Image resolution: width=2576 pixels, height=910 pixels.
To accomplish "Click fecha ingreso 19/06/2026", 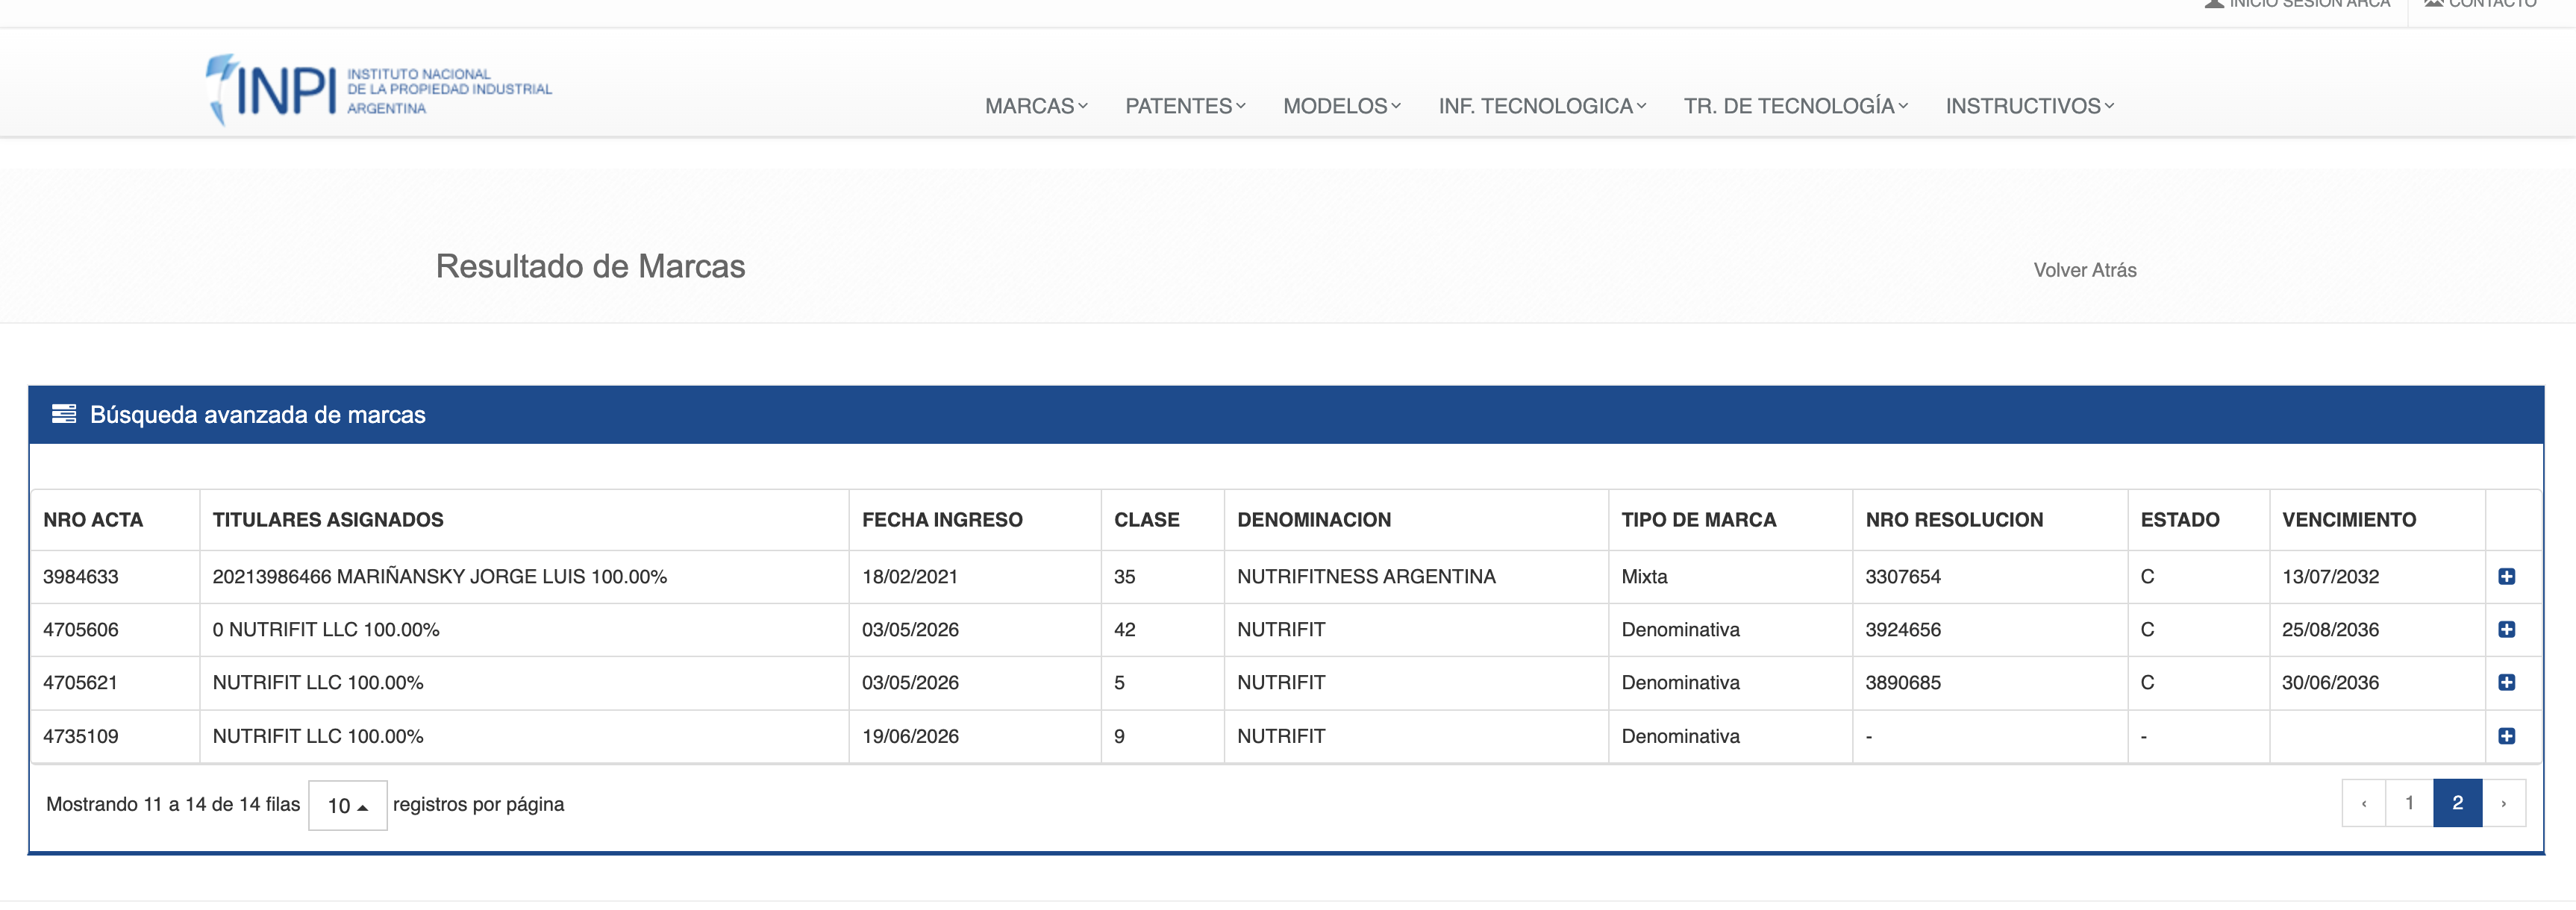I will [x=910, y=737].
